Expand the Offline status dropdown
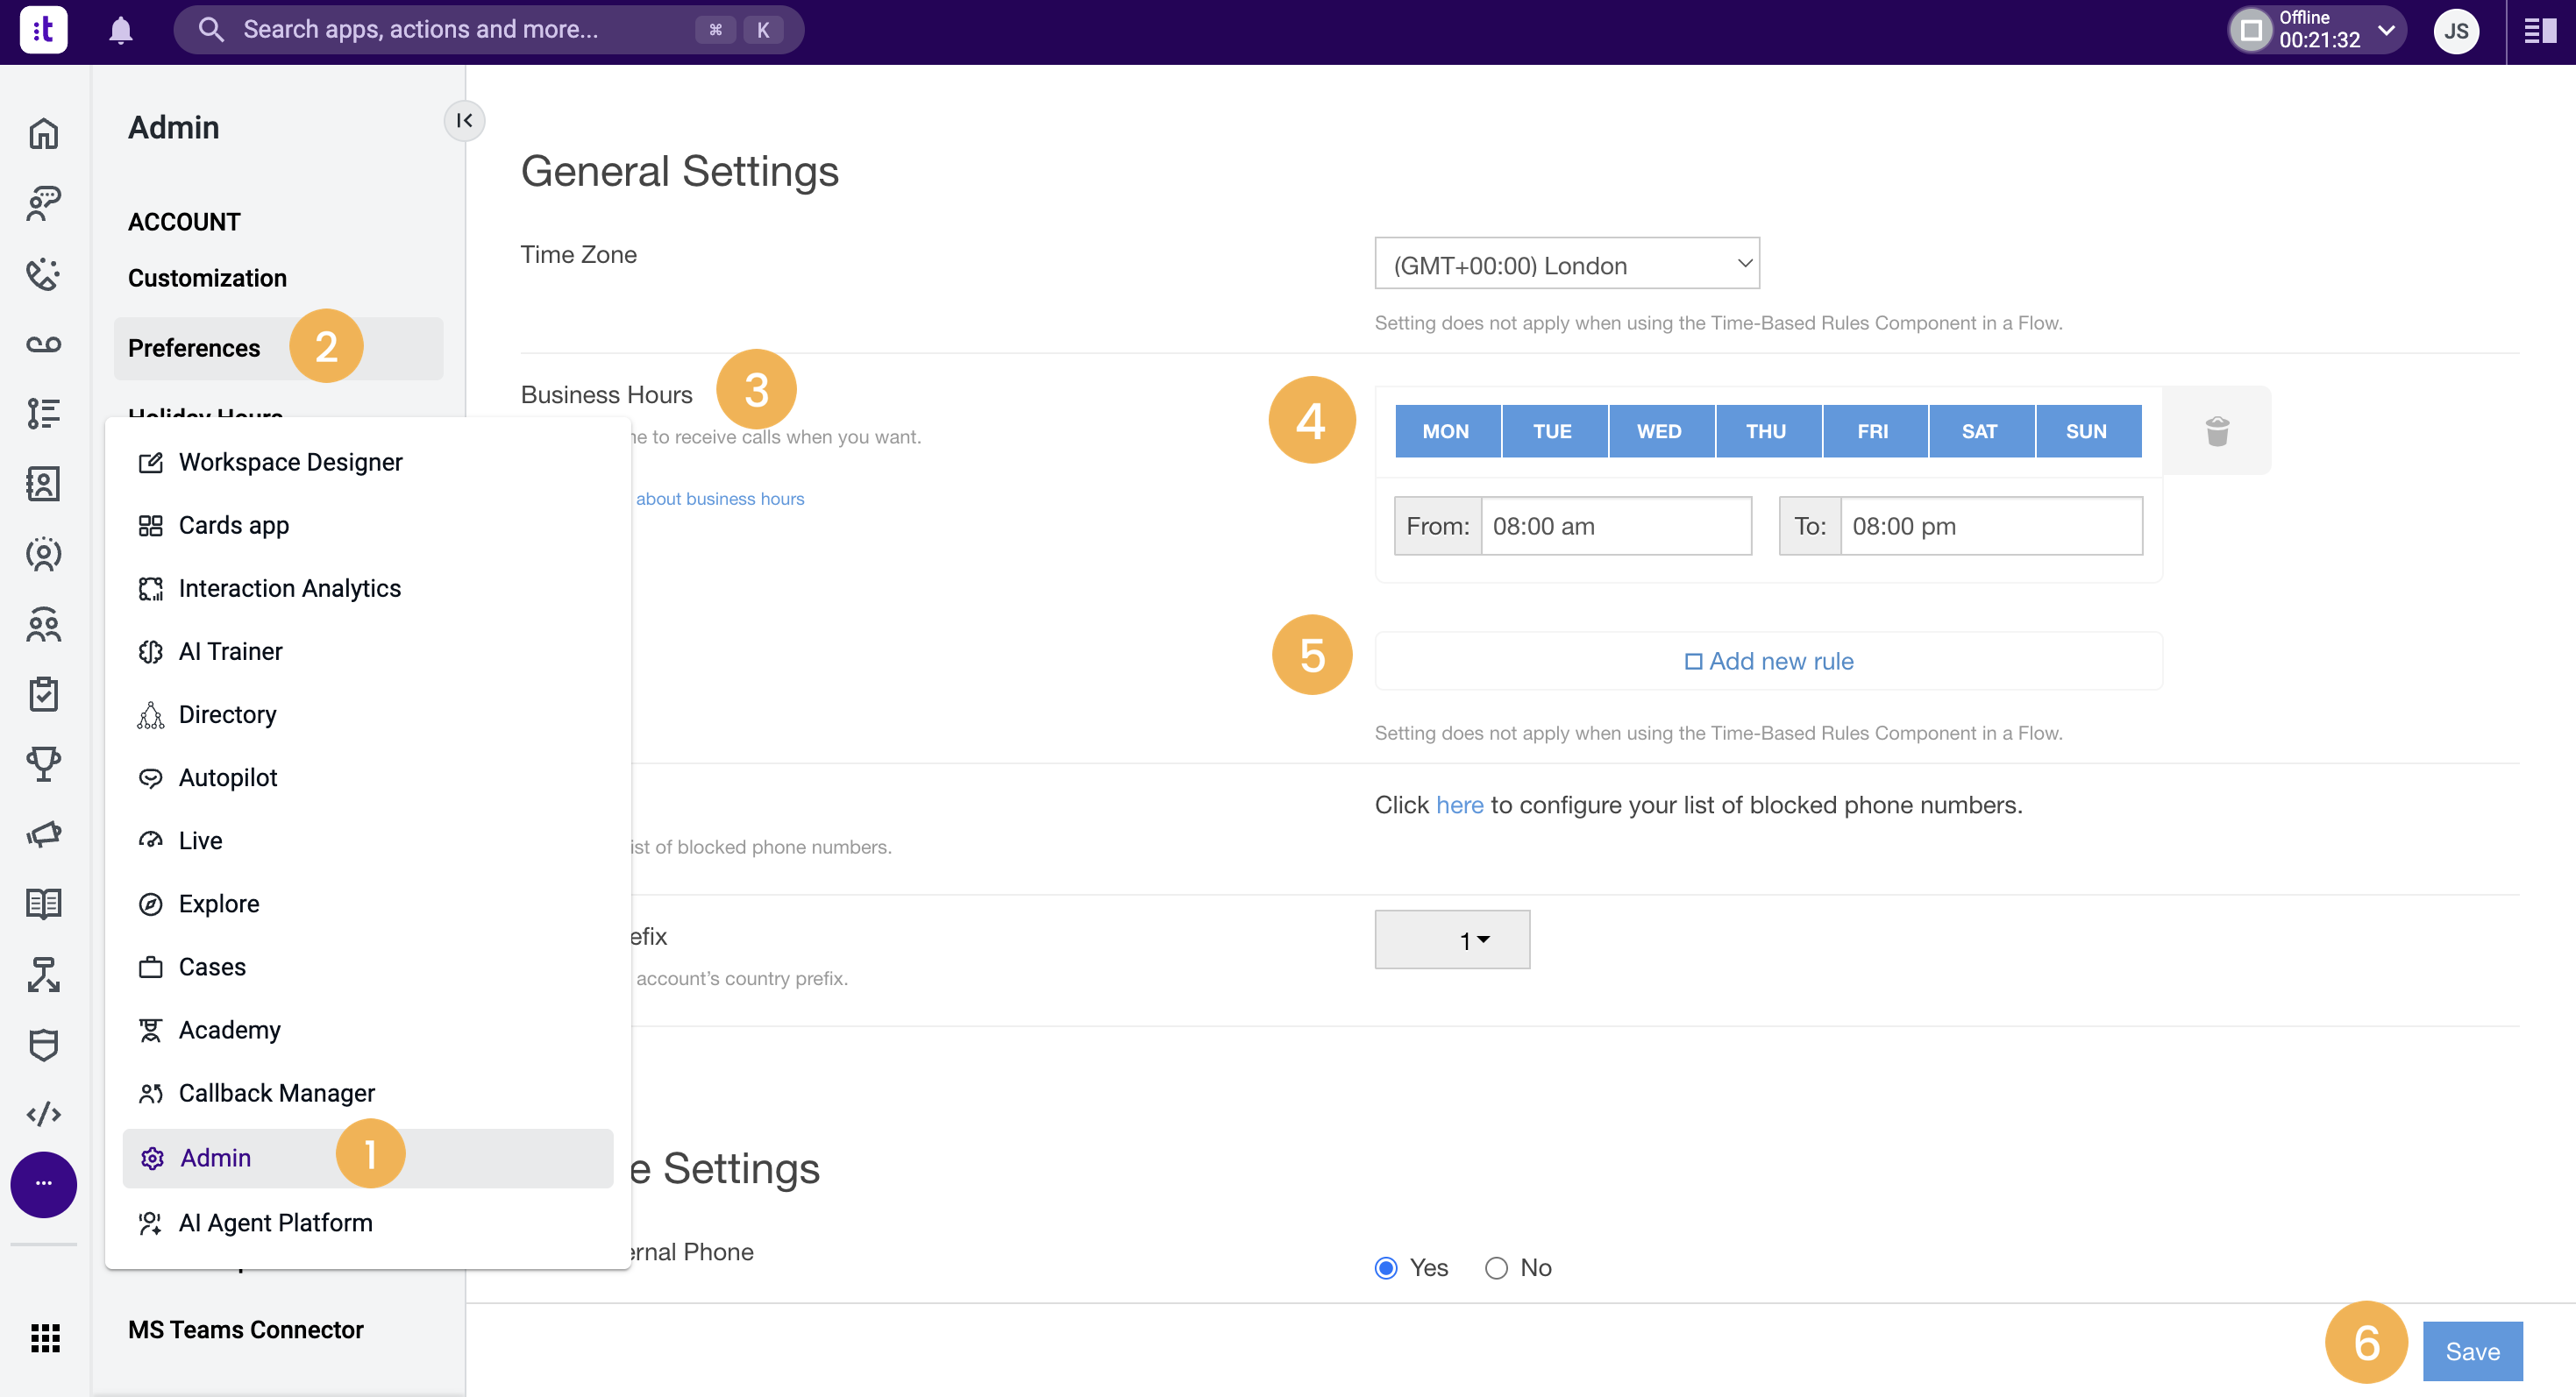This screenshot has width=2576, height=1397. click(2387, 30)
